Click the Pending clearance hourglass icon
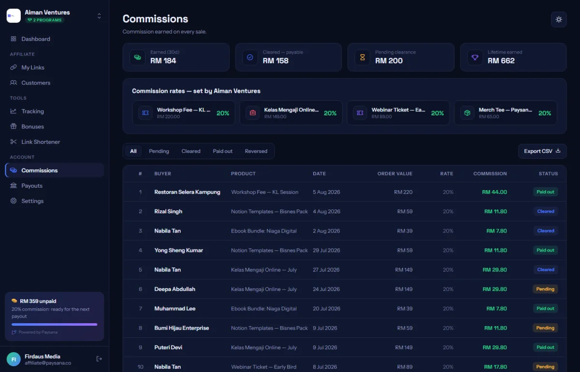Image resolution: width=580 pixels, height=372 pixels. tap(362, 57)
